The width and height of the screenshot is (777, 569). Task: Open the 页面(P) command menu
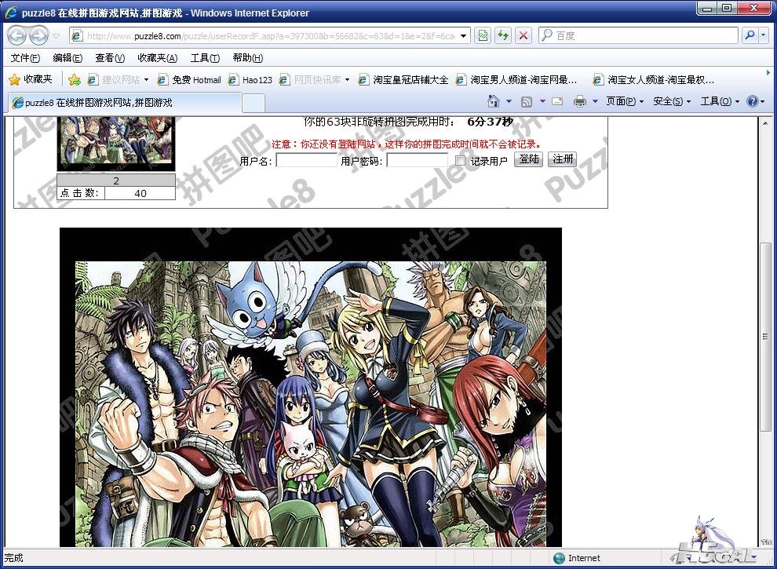click(x=625, y=101)
